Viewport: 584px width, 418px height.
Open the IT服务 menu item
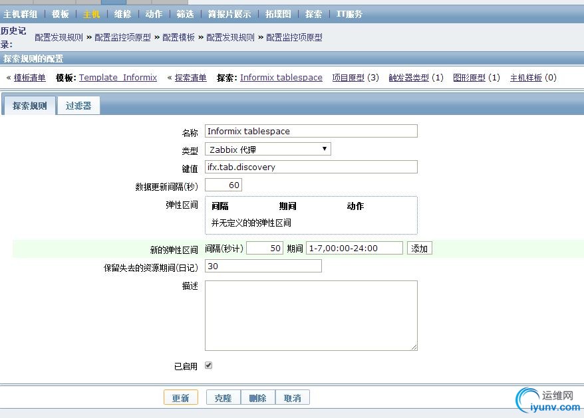click(349, 14)
